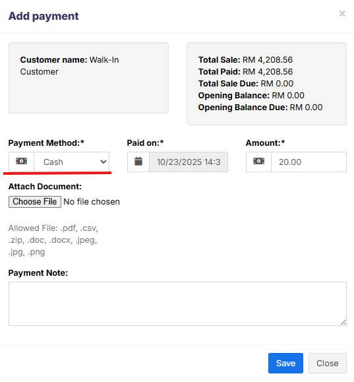Screen dimensions: 354x382
Task: Click the Opening Balance: RM 0.00 line
Action: point(251,96)
